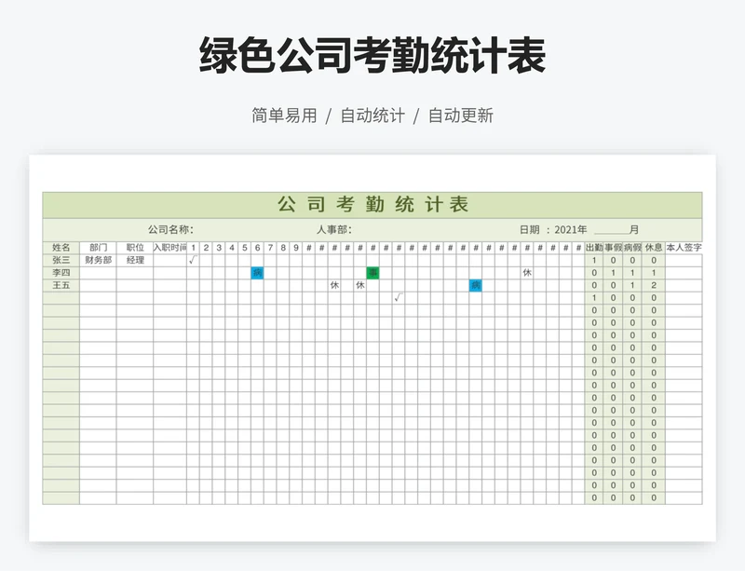Select the 职位 column header
This screenshot has height=571, width=745.
[135, 248]
